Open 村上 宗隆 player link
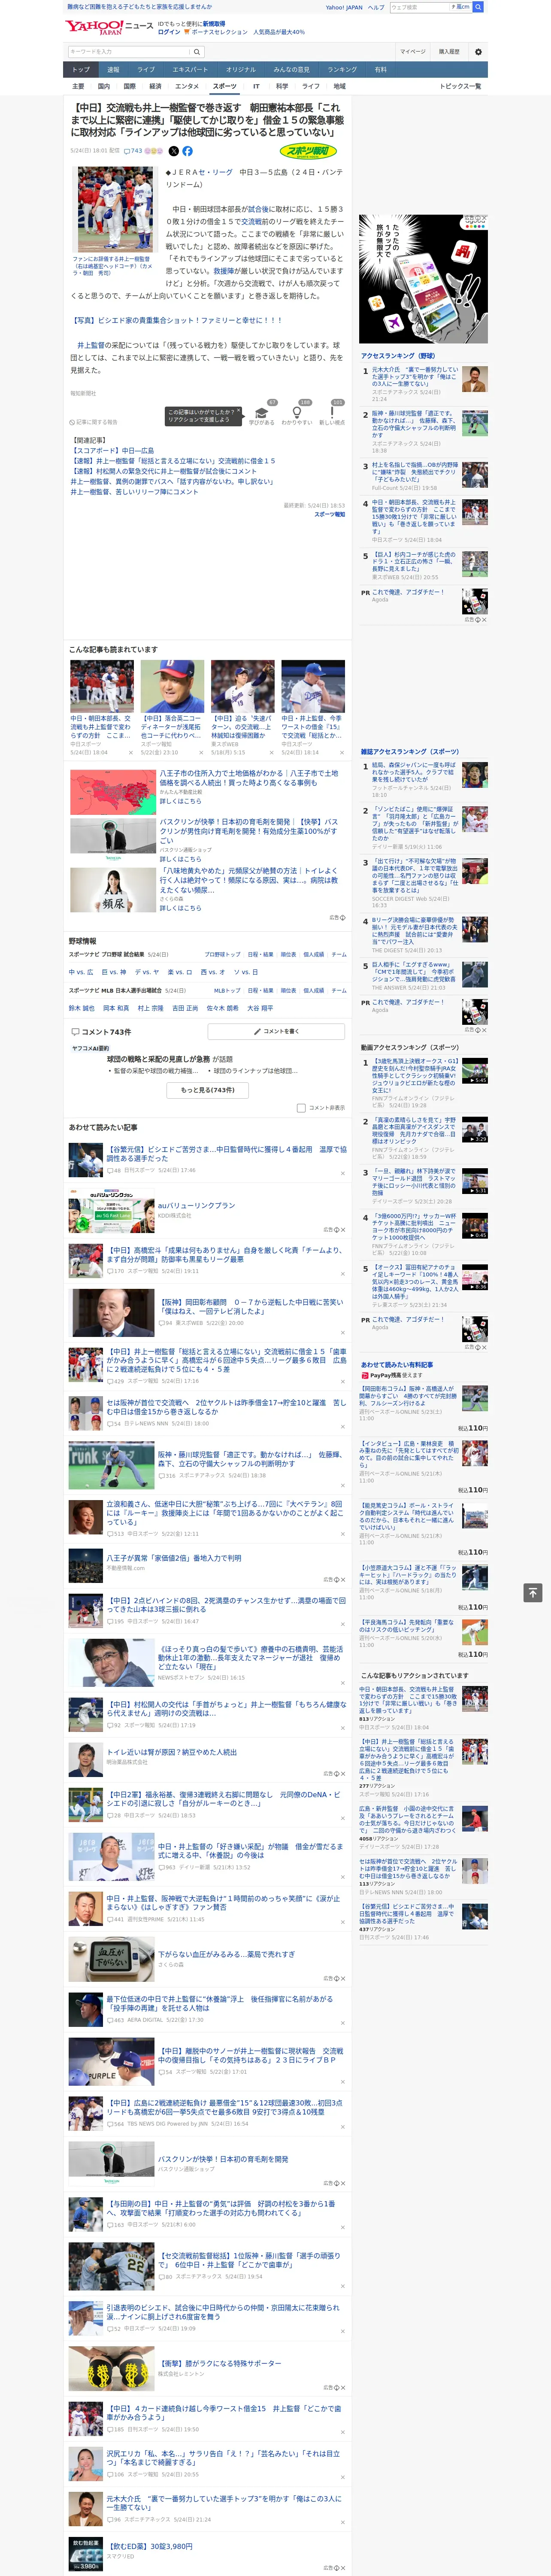This screenshot has width=551, height=2576. pos(150,1008)
